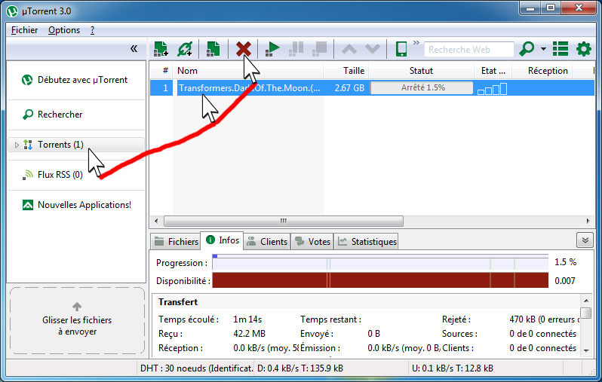602x382 pixels.
Task: Click the mobile device remote icon
Action: coord(401,49)
